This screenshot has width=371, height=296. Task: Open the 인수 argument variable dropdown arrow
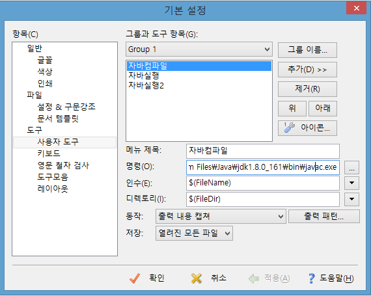pyautogui.click(x=351, y=183)
